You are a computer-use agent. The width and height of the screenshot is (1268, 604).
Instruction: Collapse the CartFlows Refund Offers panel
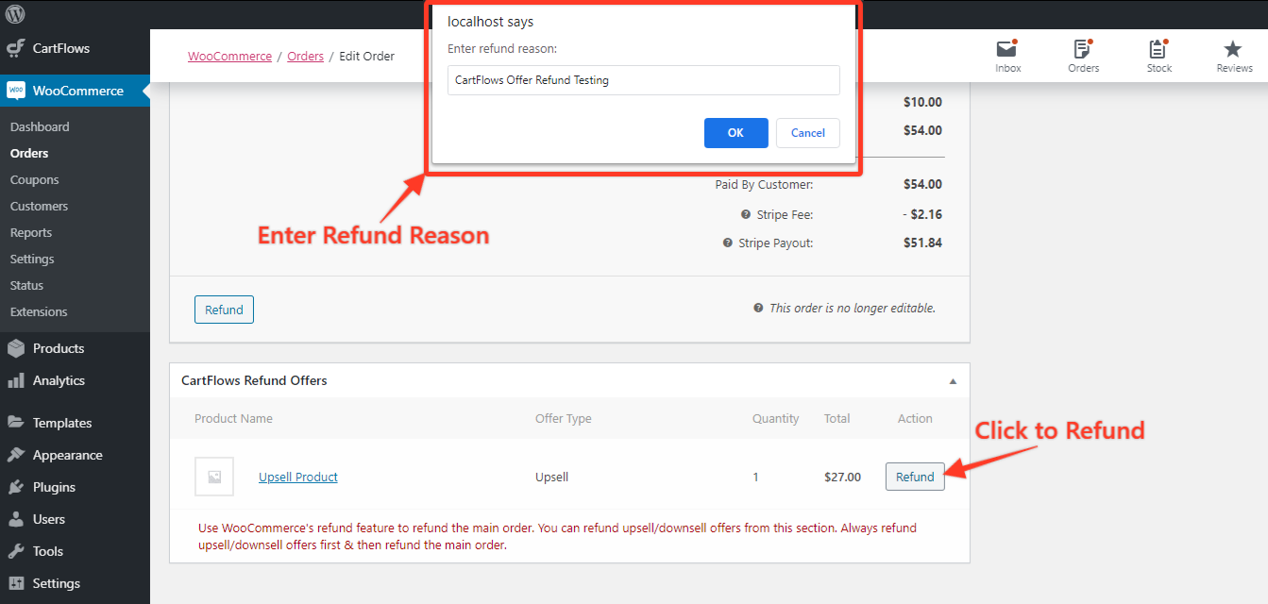tap(953, 381)
